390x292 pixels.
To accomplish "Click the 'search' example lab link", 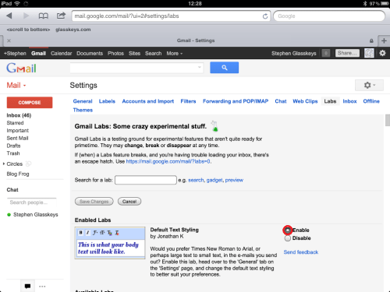I will tap(196, 180).
